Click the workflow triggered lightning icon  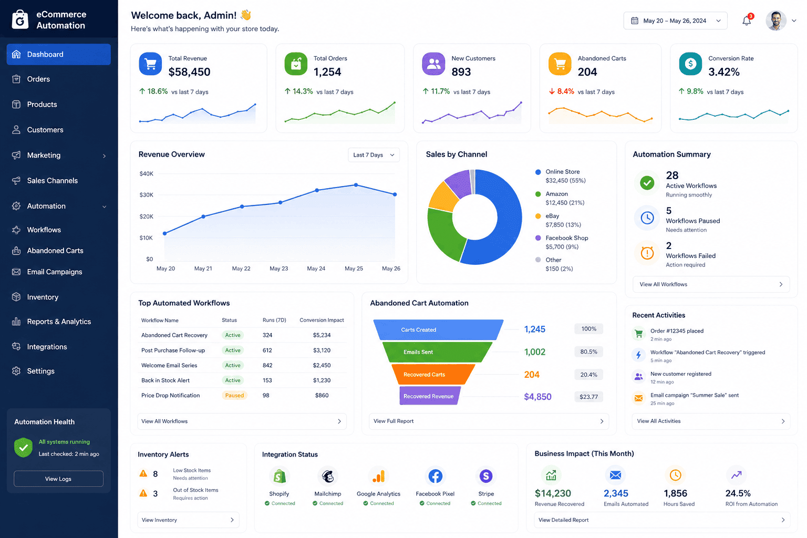tap(639, 355)
